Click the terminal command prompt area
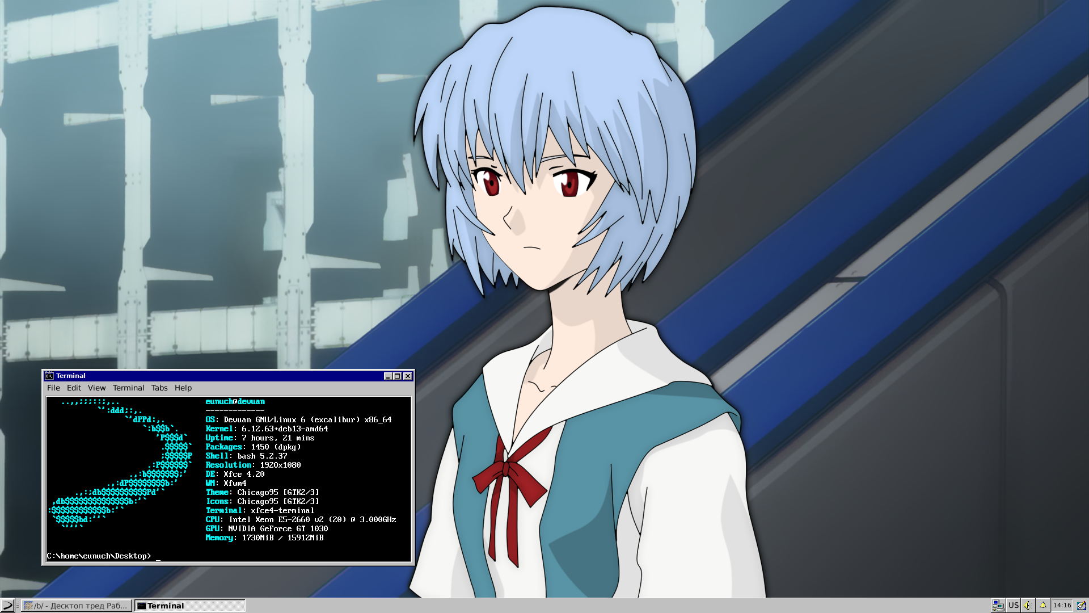 point(227,556)
